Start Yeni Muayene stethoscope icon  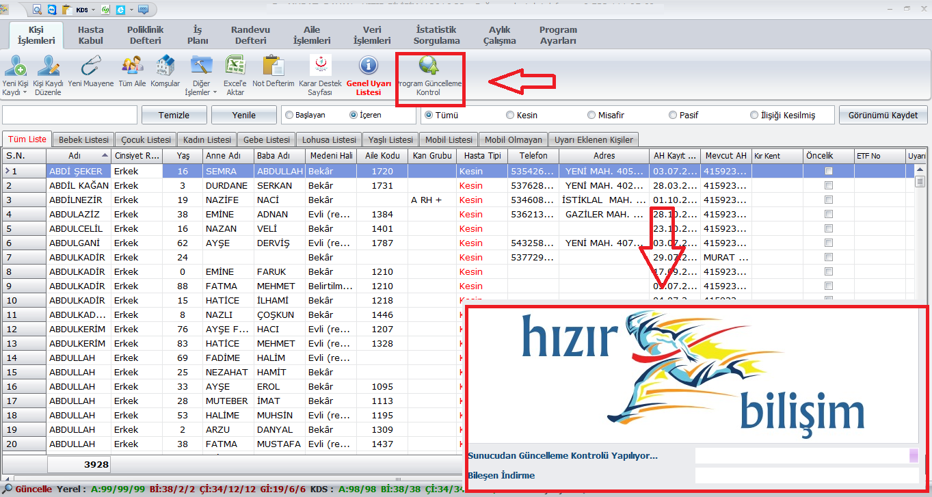click(x=90, y=66)
